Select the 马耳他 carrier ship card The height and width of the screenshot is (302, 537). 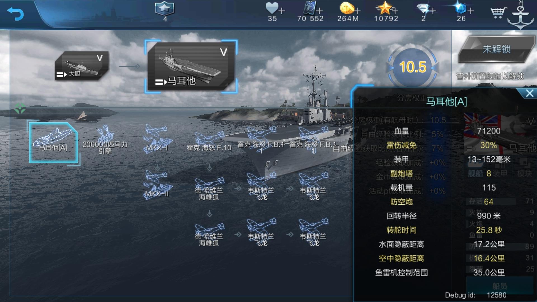point(191,66)
